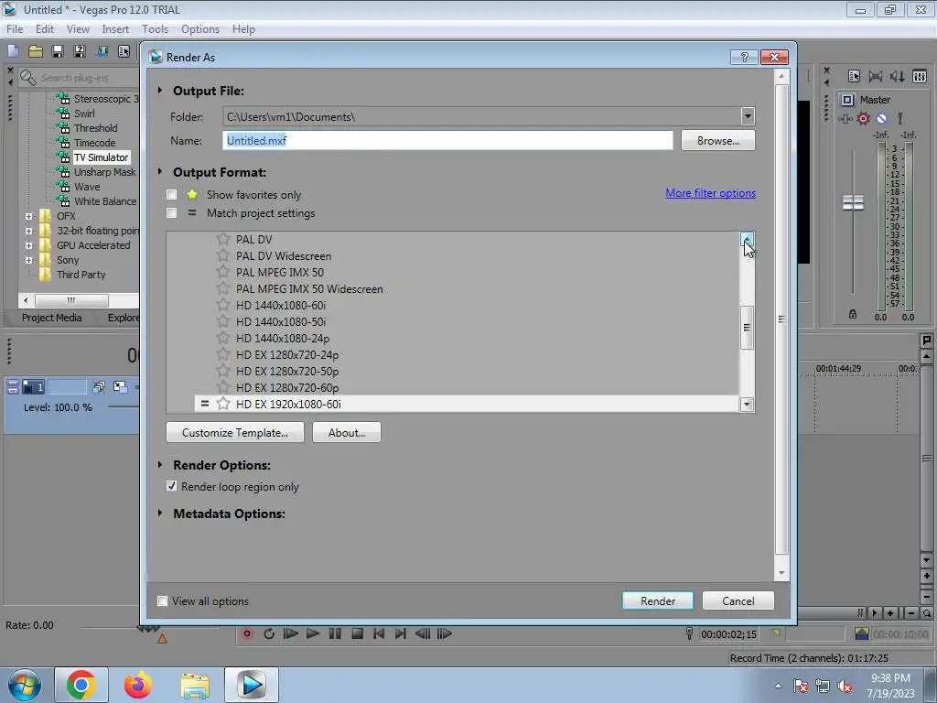The height and width of the screenshot is (703, 937).
Task: Click the Browse... button
Action: tap(717, 140)
